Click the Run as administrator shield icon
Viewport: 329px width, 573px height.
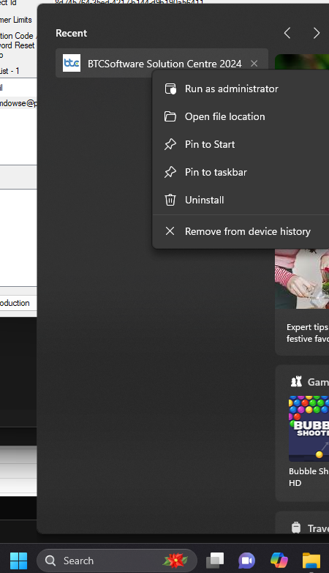pos(170,89)
